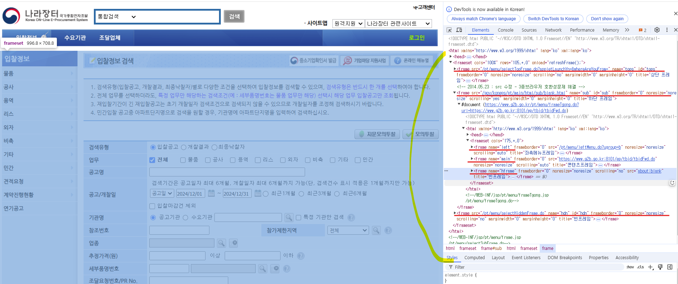This screenshot has width=678, height=284.
Task: Click the DevTools inspect element picker icon
Action: (449, 30)
